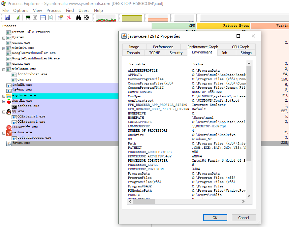The width and height of the screenshot is (289, 227).
Task: Click the Refresh Now toolbar icon
Action: [18, 17]
